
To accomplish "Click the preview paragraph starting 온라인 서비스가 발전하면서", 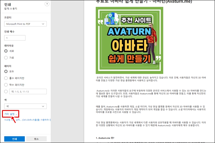I will tap(151, 79).
